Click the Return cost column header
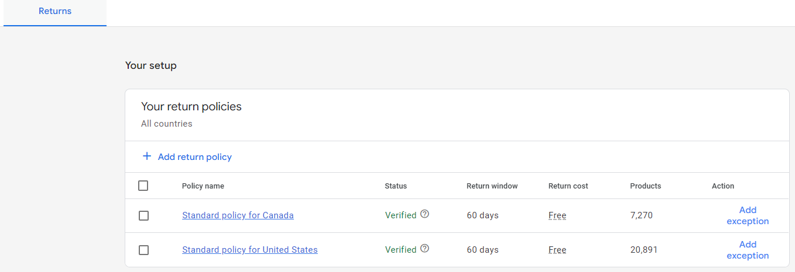 point(568,186)
